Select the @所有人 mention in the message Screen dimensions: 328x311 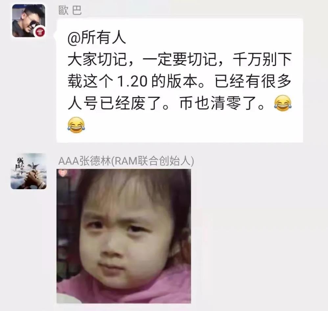pos(97,38)
